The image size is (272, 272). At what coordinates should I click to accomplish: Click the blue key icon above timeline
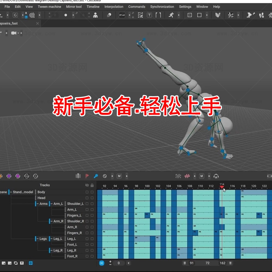(96, 176)
